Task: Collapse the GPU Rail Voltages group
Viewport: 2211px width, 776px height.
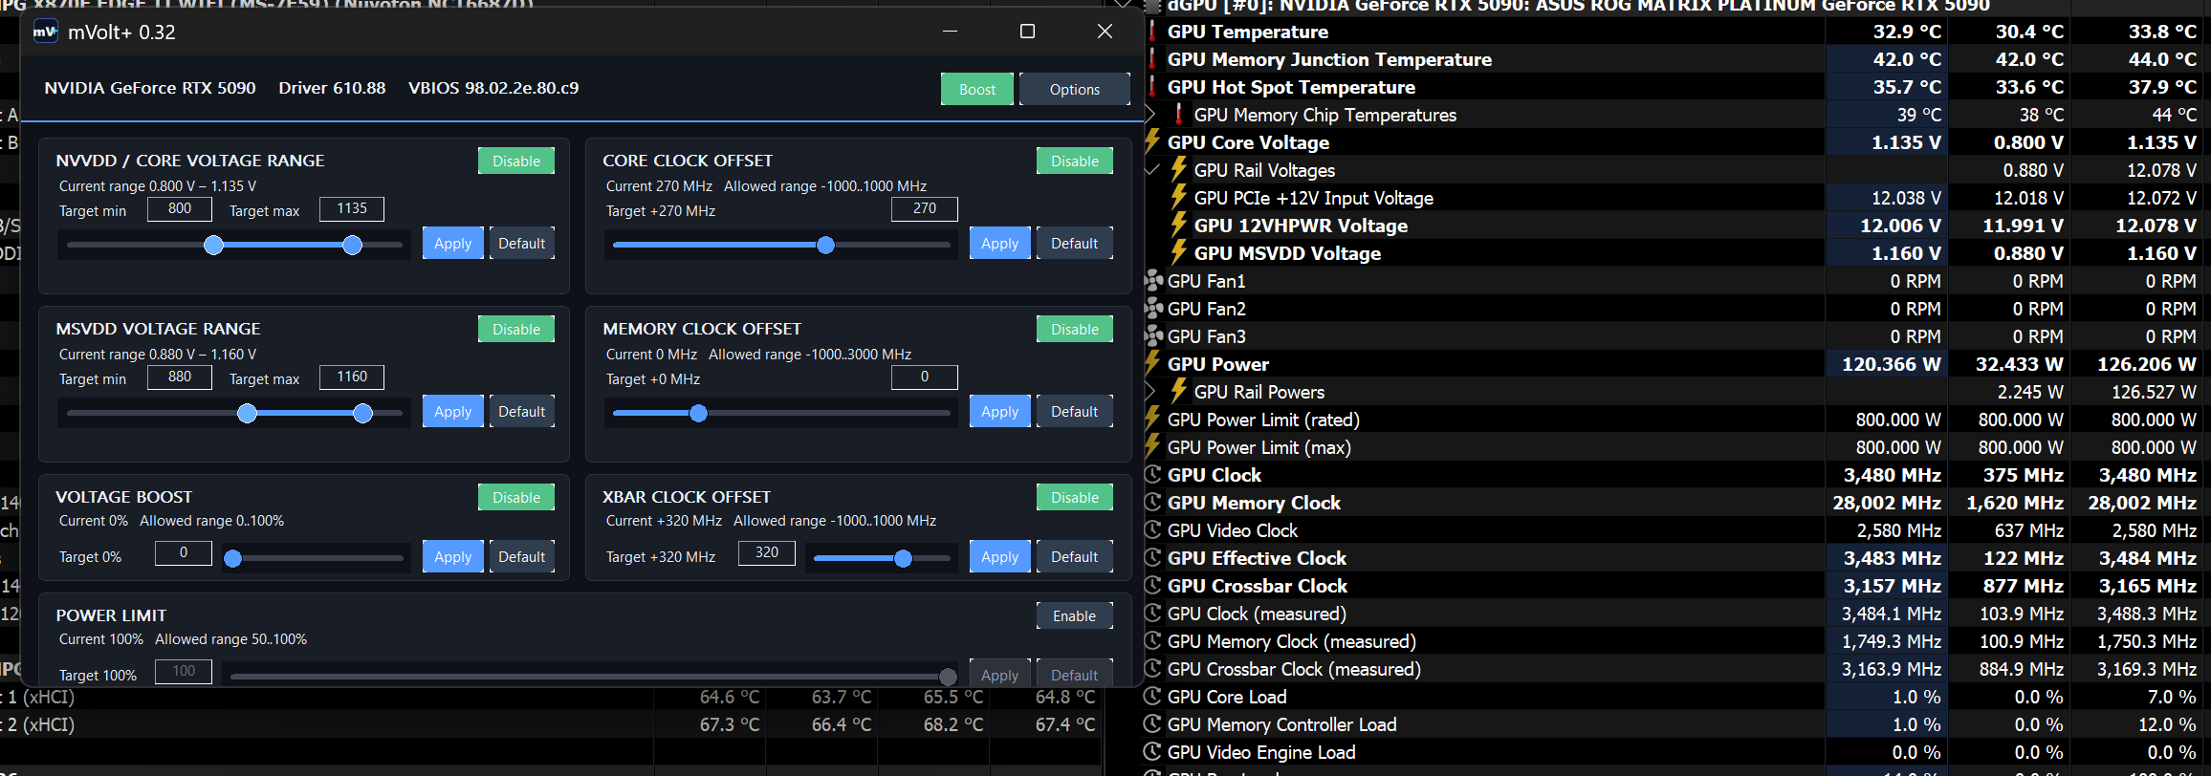Action: coord(1152,170)
